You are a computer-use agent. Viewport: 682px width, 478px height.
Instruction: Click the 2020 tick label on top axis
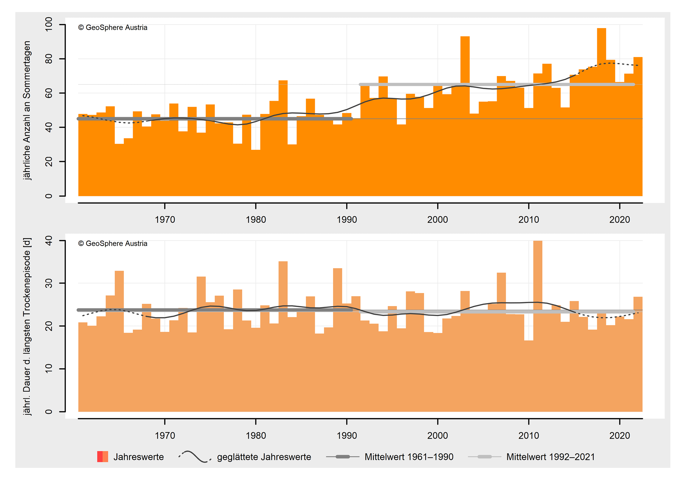[x=619, y=220]
